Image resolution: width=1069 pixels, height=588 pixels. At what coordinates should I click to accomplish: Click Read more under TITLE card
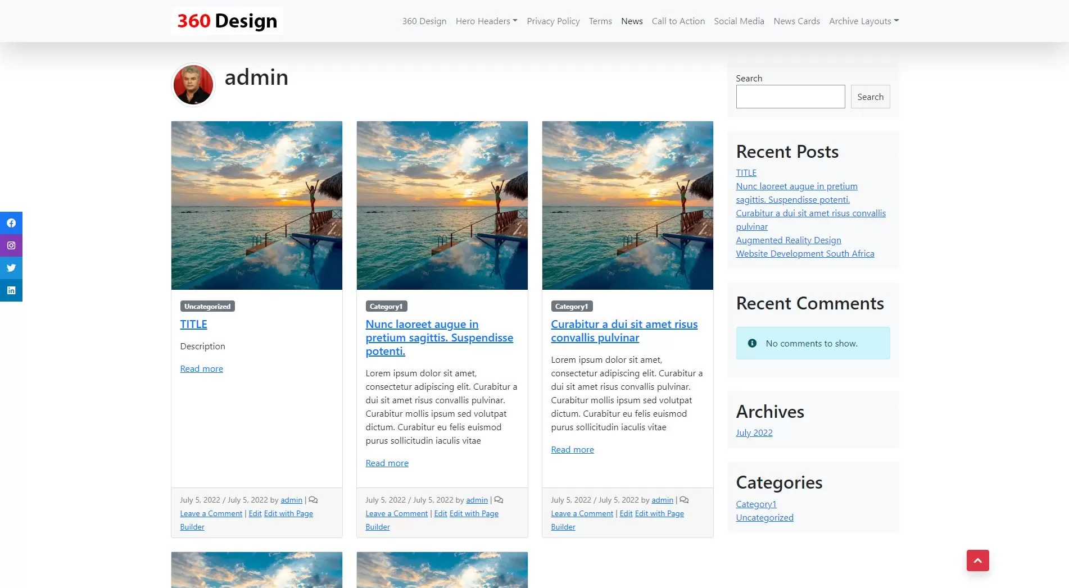click(201, 368)
